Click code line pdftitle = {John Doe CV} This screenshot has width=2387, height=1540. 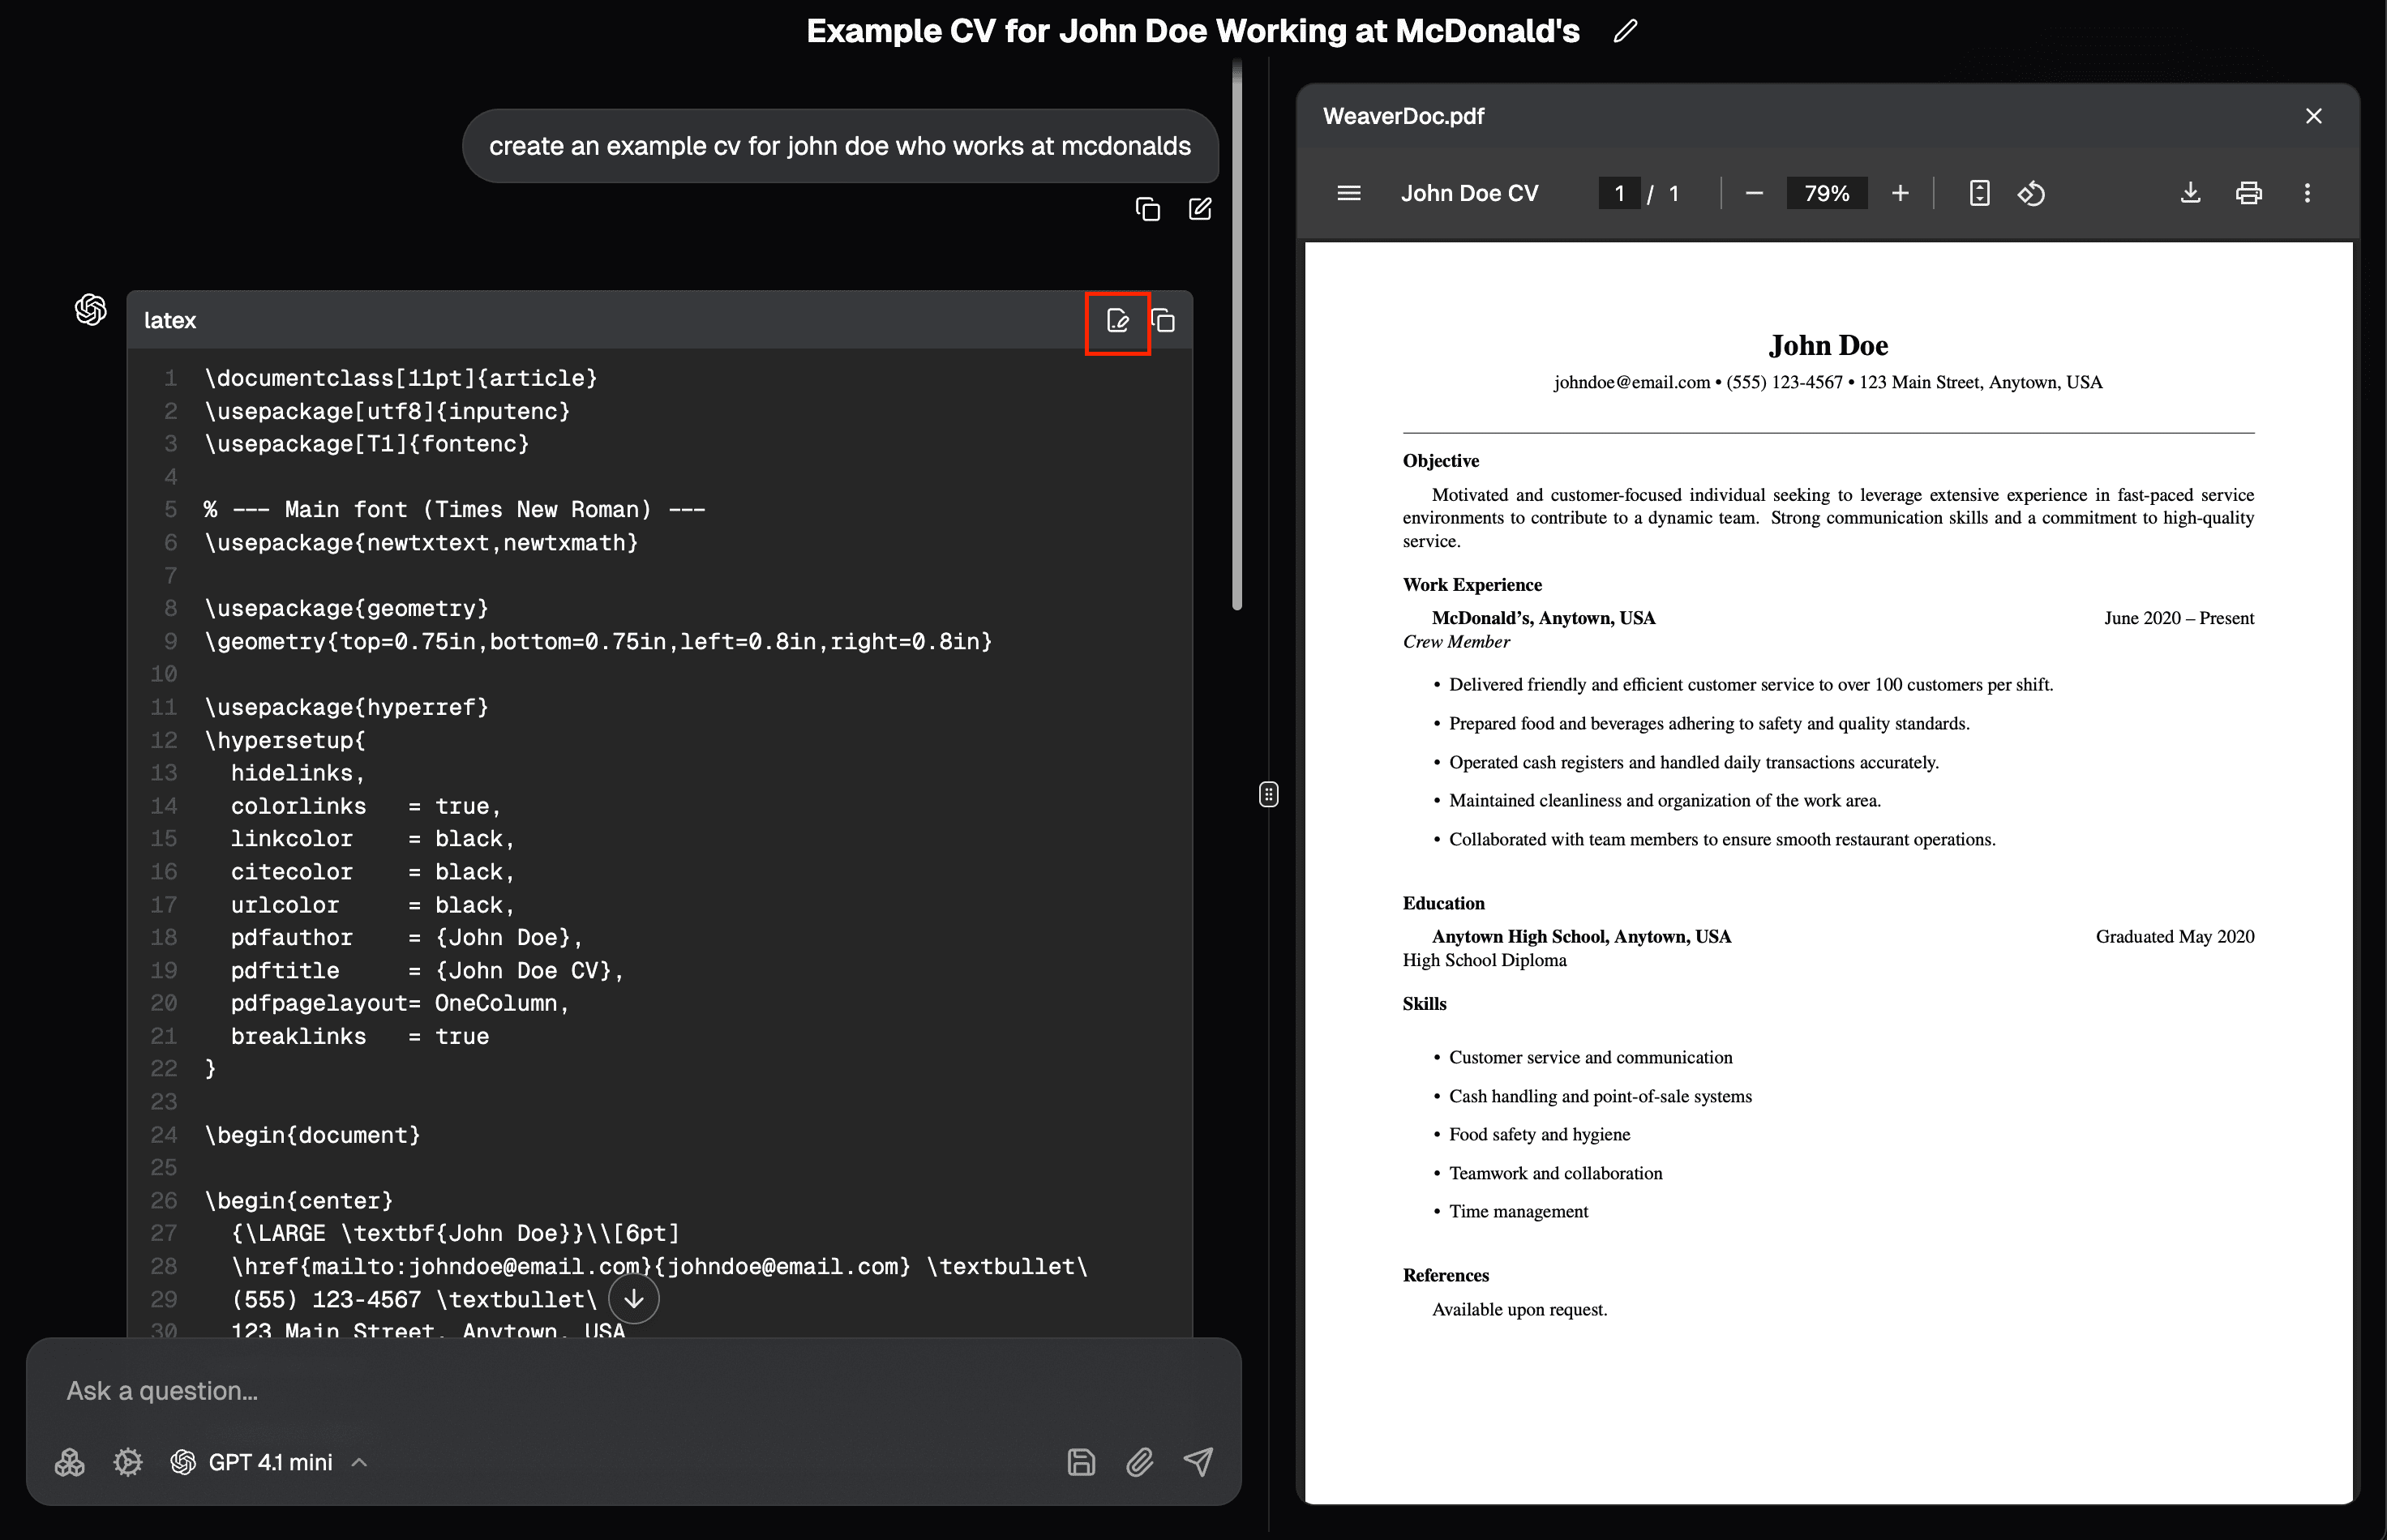(427, 970)
